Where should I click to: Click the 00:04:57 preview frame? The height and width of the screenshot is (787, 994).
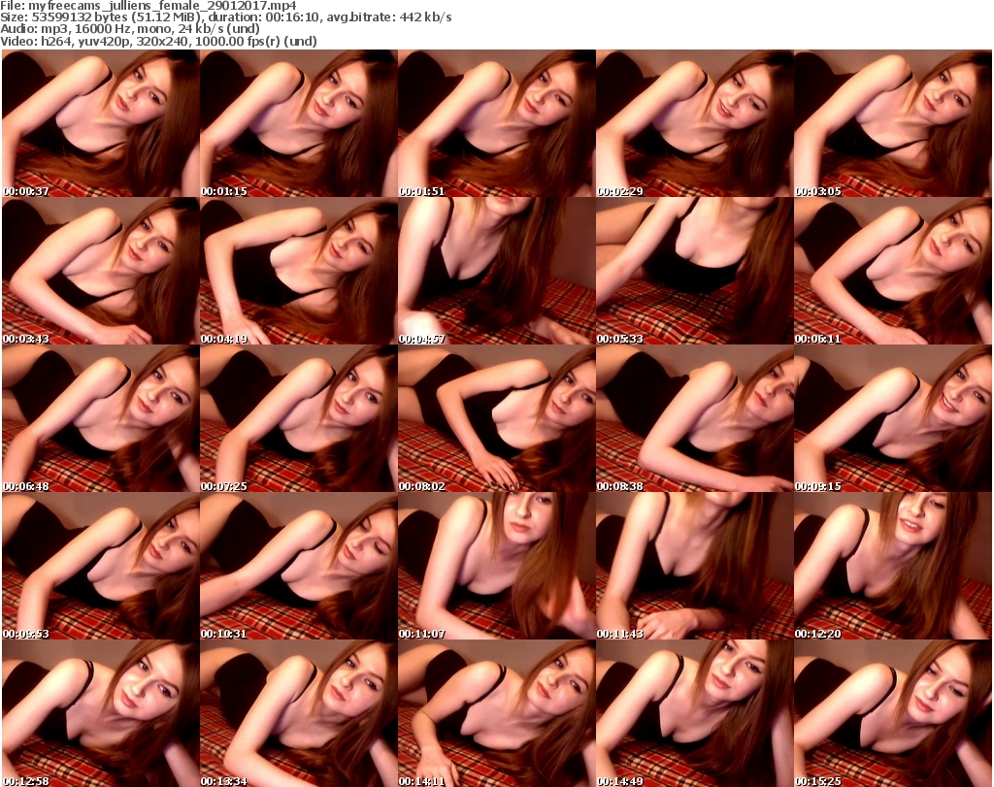496,271
